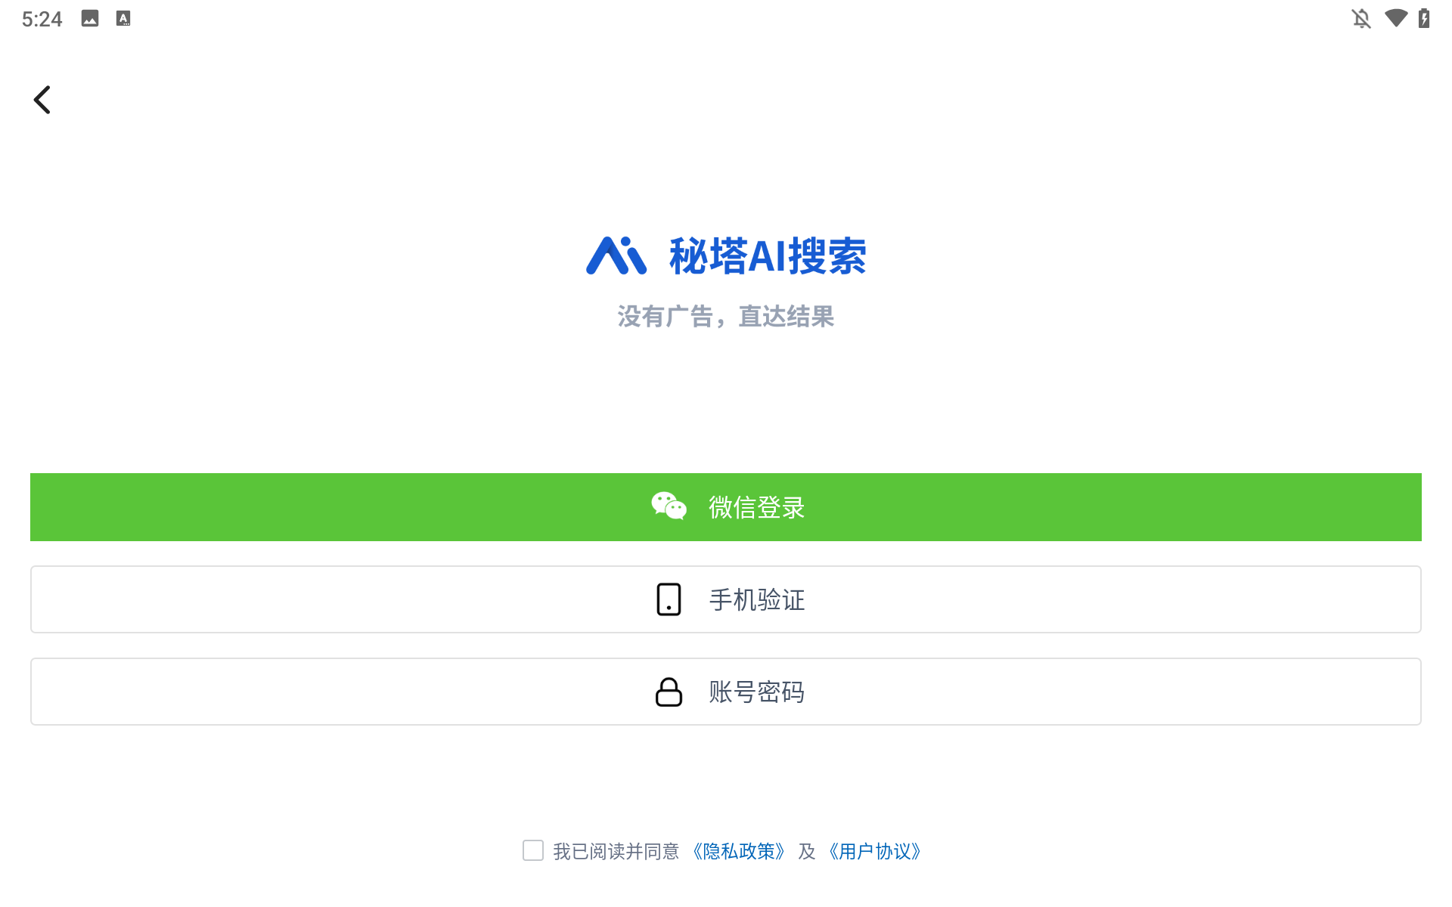
Task: Click the clock showing 5:24
Action: (x=42, y=18)
